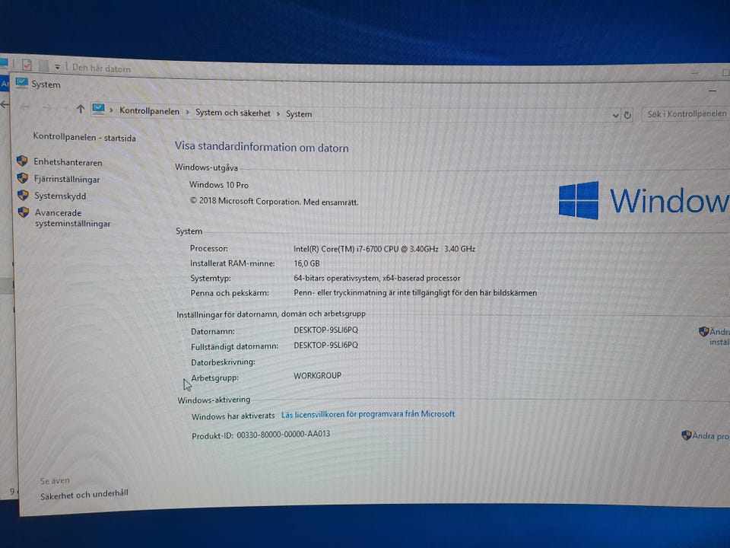Expand chevron after Kontrollpanelen breadcrumb
This screenshot has width=730, height=548.
click(187, 113)
